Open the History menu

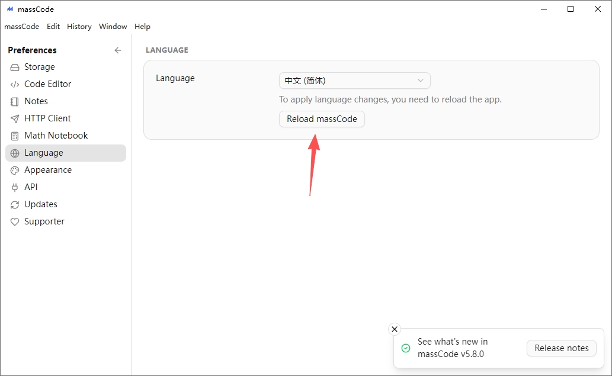pyautogui.click(x=79, y=27)
